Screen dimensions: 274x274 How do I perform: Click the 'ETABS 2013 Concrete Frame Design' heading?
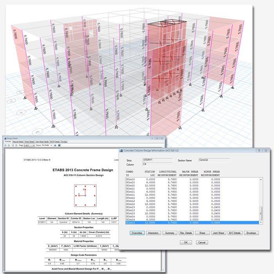click(x=83, y=170)
